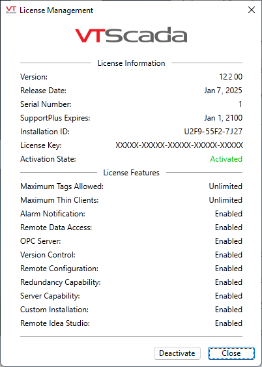262x367 pixels.
Task: Select the Installation ID value U2F9-55F2-7J27
Action: point(213,132)
